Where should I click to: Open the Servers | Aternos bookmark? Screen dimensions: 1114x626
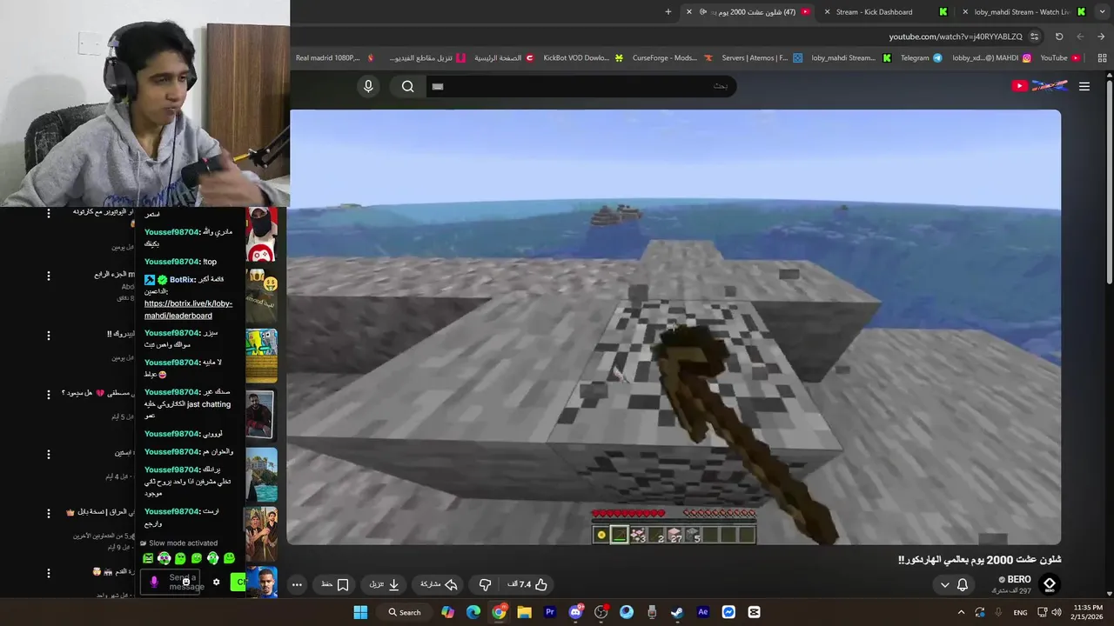(761, 58)
